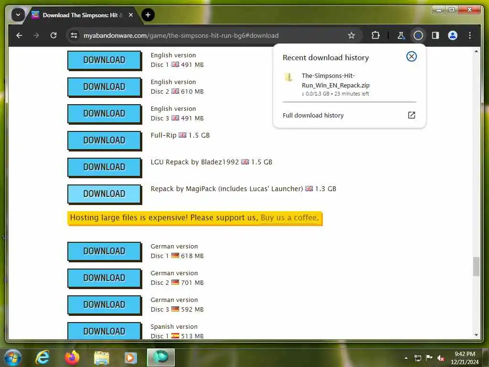Click the Recent download history heading

coord(326,58)
